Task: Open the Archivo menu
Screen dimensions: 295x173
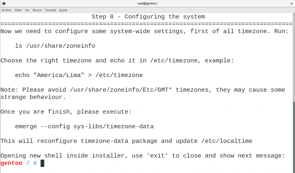Action: (6, 10)
